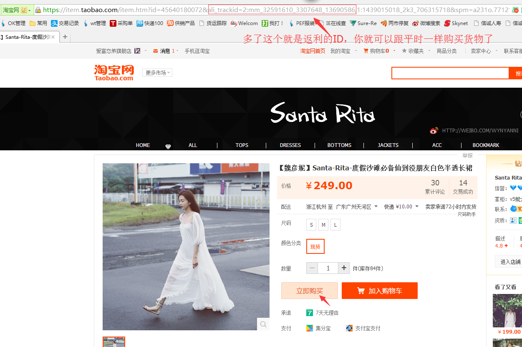Open a new browser tab with plus button
This screenshot has height=347, width=522.
click(x=65, y=37)
